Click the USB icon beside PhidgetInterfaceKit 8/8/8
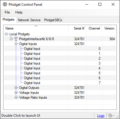Viewport: 120px width, 119px height. (16, 39)
